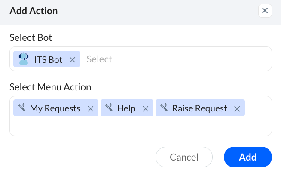Click the magic wand icon on My Requests
Image resolution: width=281 pixels, height=173 pixels.
point(21,108)
